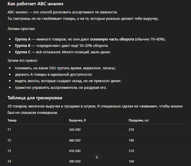Click the 480 000 revenue cell

coord(75,140)
